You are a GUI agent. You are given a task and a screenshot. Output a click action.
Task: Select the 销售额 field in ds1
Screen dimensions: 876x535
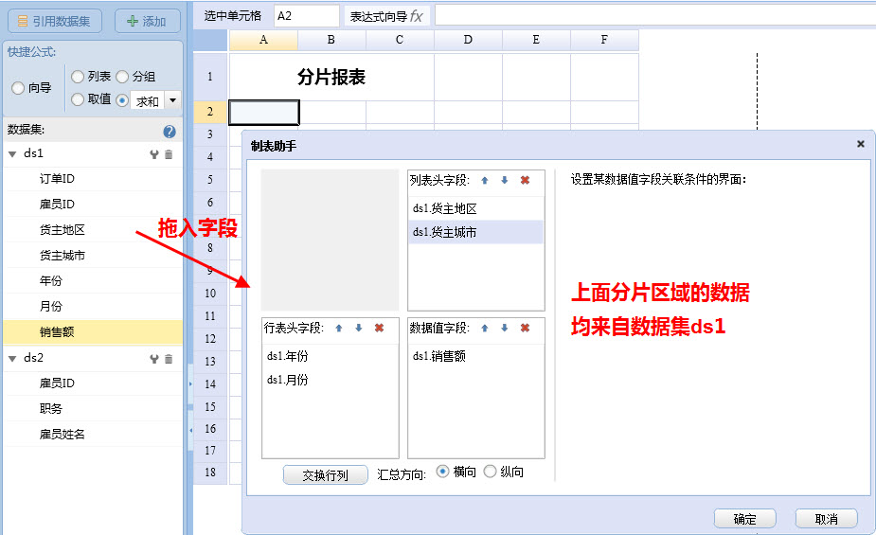[57, 332]
